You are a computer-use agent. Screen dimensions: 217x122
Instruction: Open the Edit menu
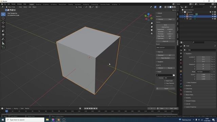coord(9,4)
